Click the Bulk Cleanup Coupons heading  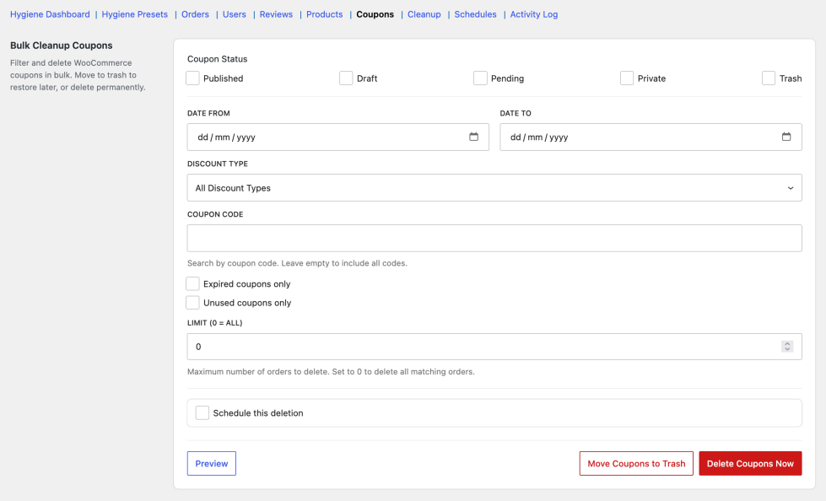[61, 46]
